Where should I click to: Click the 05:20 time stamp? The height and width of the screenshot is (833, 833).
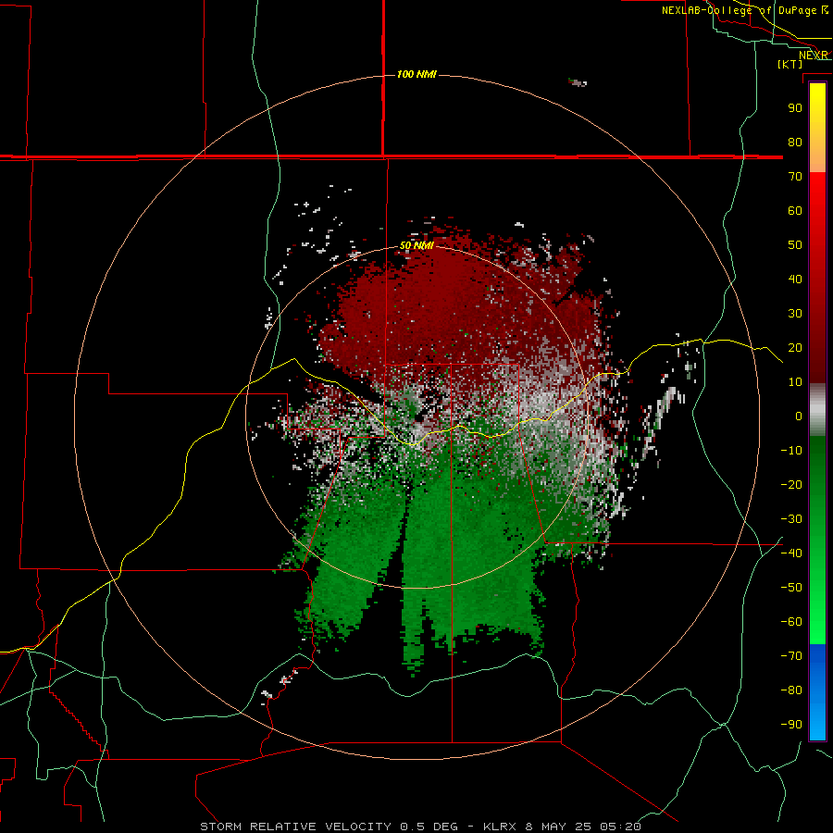(620, 827)
